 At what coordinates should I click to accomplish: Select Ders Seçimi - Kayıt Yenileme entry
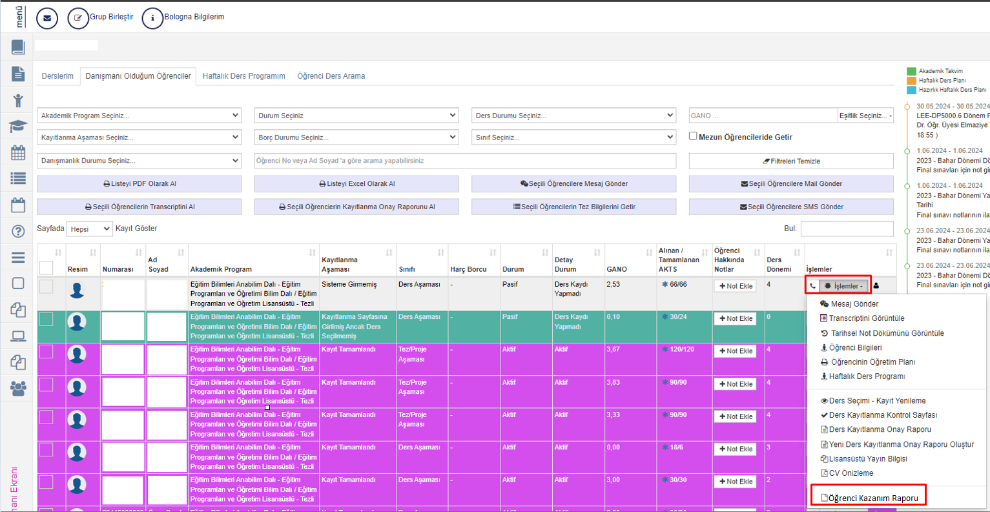click(x=872, y=401)
